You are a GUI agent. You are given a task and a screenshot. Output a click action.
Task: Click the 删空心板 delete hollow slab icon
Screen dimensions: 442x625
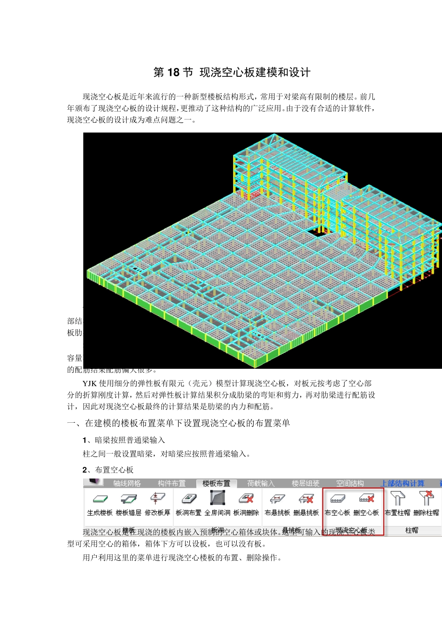tap(367, 499)
